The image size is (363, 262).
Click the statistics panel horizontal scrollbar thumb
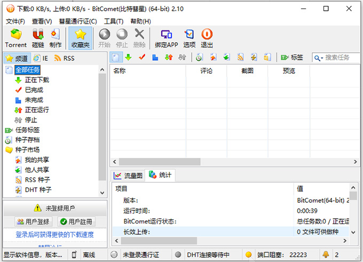159,241
